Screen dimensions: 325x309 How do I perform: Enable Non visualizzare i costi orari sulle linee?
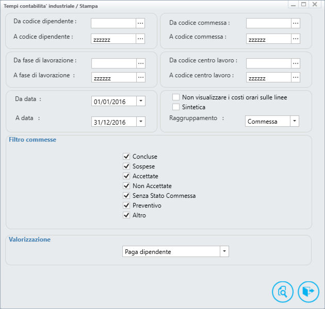click(176, 97)
